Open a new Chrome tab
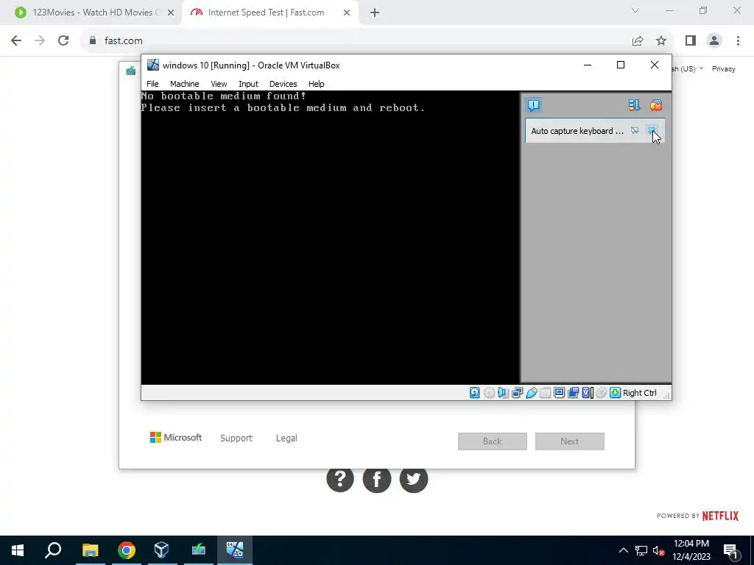The width and height of the screenshot is (754, 565). point(375,13)
